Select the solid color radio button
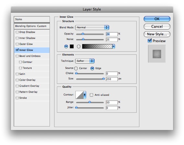The image size is (184, 145). [66, 46]
